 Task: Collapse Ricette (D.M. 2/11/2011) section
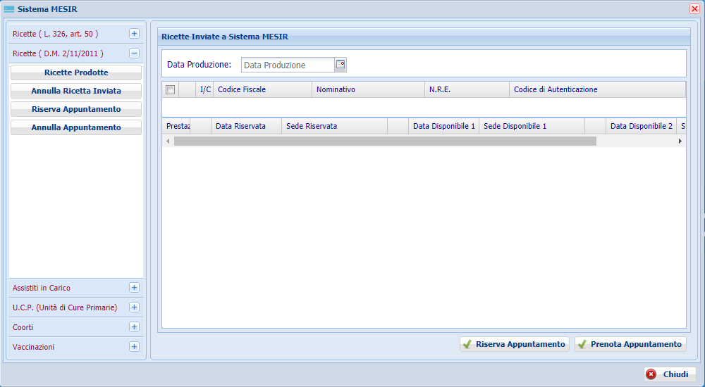coord(134,53)
